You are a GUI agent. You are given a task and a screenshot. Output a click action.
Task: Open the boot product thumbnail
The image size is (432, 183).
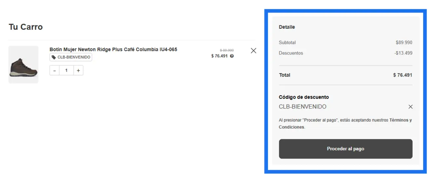23,65
